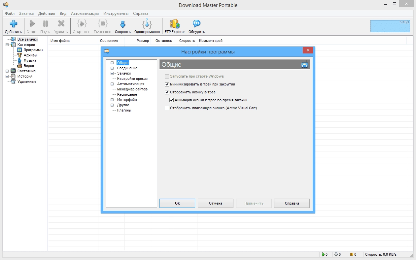The width and height of the screenshot is (416, 260).
Task: Expand the История tree node
Action: point(7,76)
